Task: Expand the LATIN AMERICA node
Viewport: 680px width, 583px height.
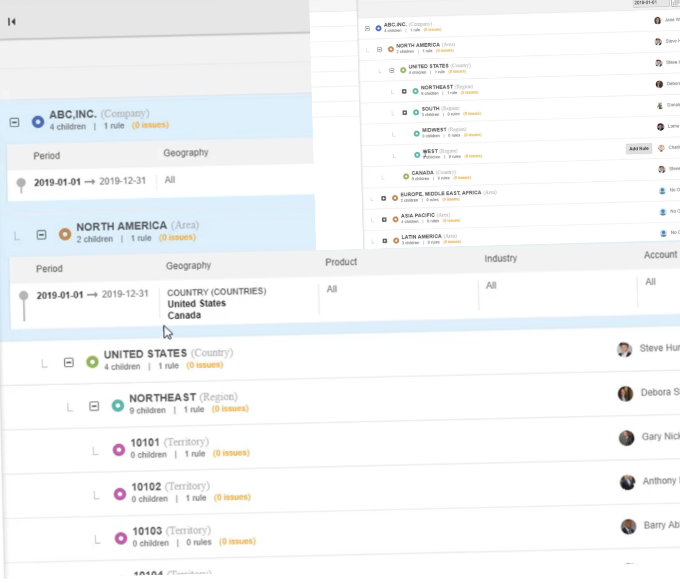Action: (x=385, y=241)
